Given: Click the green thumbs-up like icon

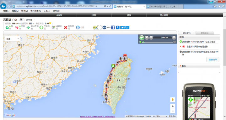Looking at the screenshot, I should [7, 27].
